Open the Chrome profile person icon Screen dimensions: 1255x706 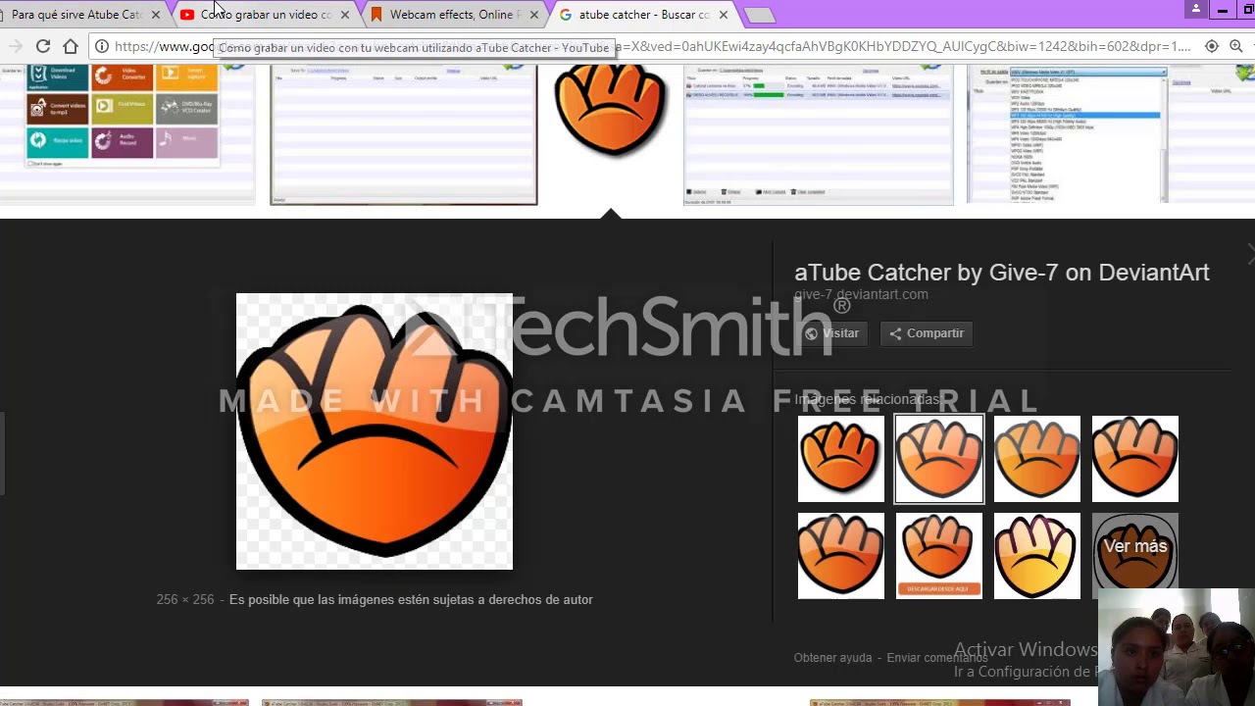pyautogui.click(x=1196, y=9)
